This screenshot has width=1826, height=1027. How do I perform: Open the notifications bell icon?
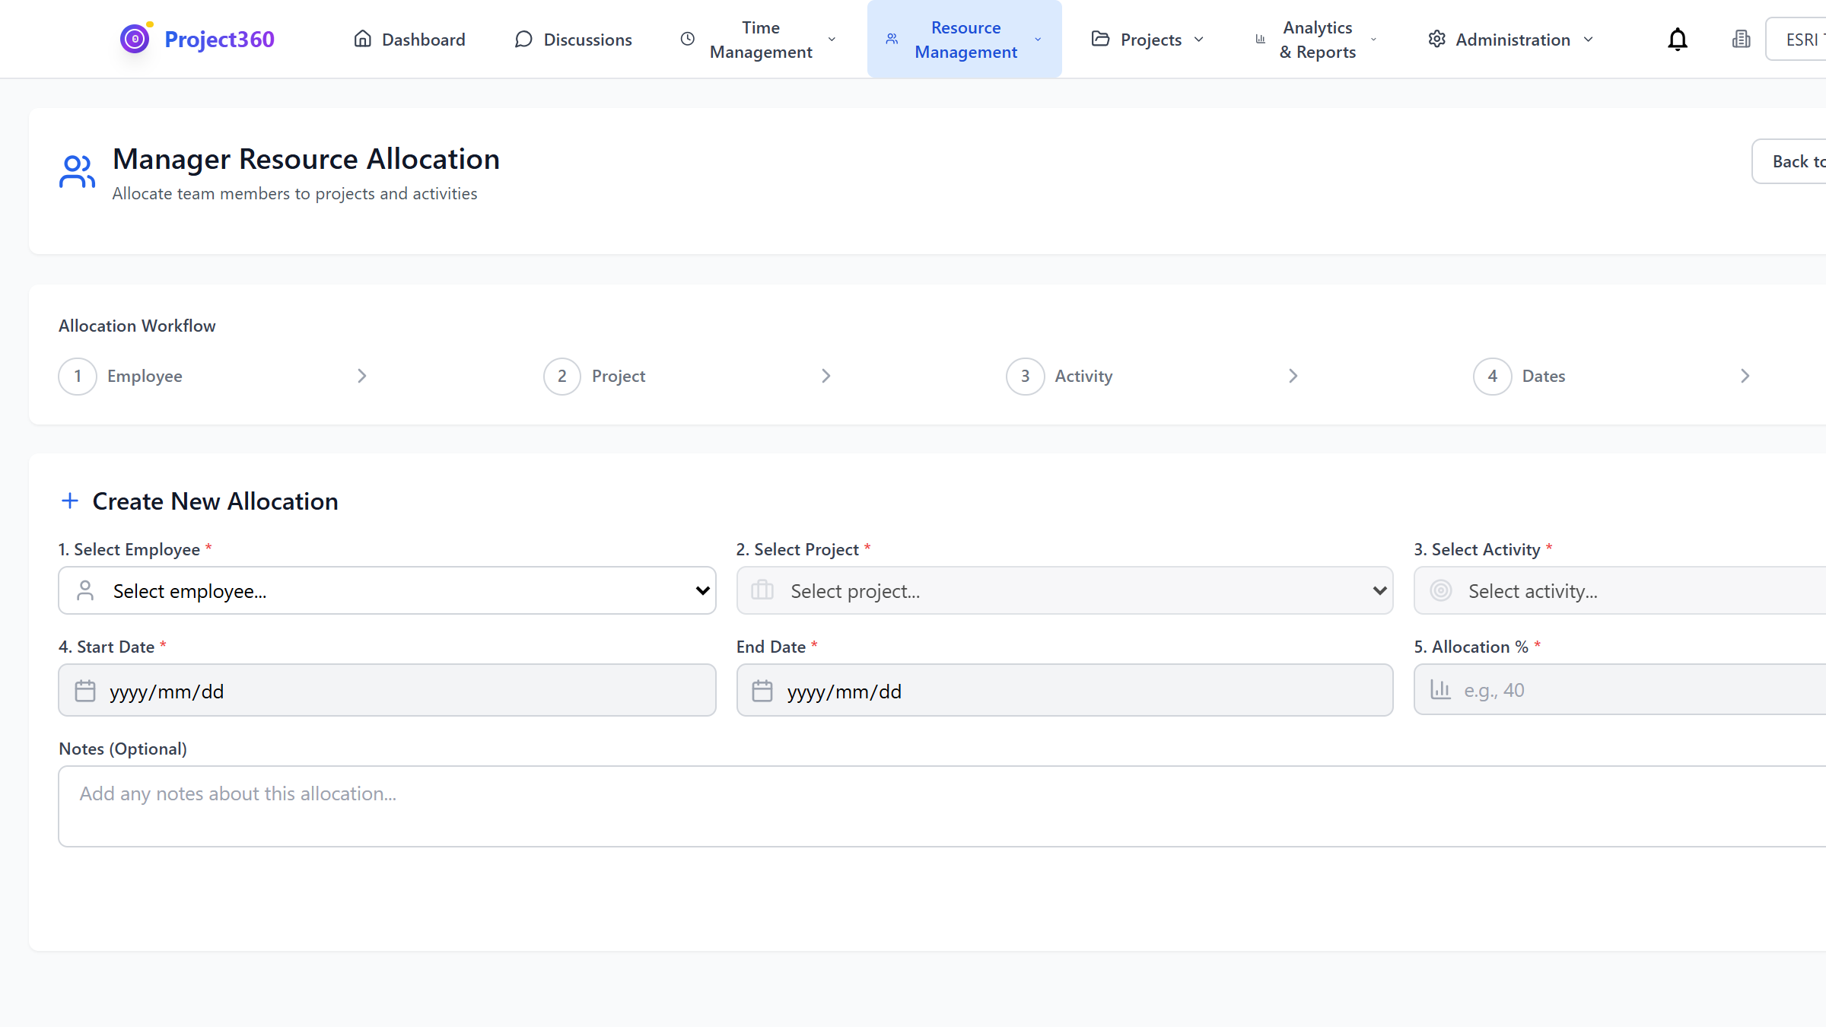click(1677, 39)
